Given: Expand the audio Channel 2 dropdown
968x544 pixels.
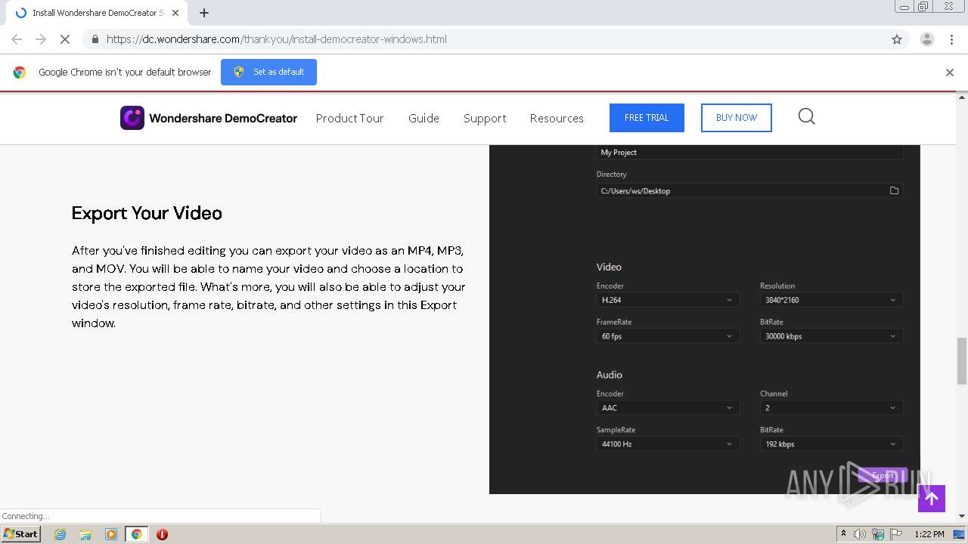Looking at the screenshot, I should pyautogui.click(x=831, y=408).
